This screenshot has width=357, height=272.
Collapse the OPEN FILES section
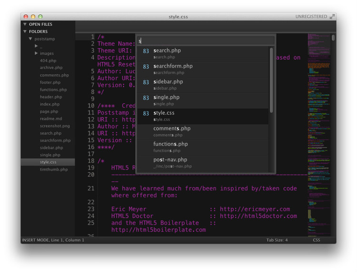coord(25,24)
